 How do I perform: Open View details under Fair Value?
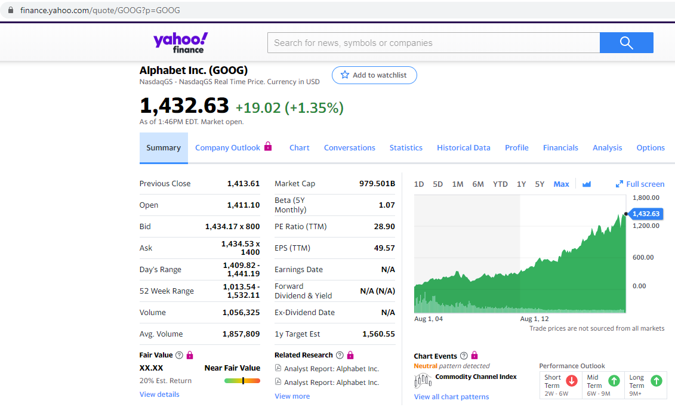tap(159, 394)
